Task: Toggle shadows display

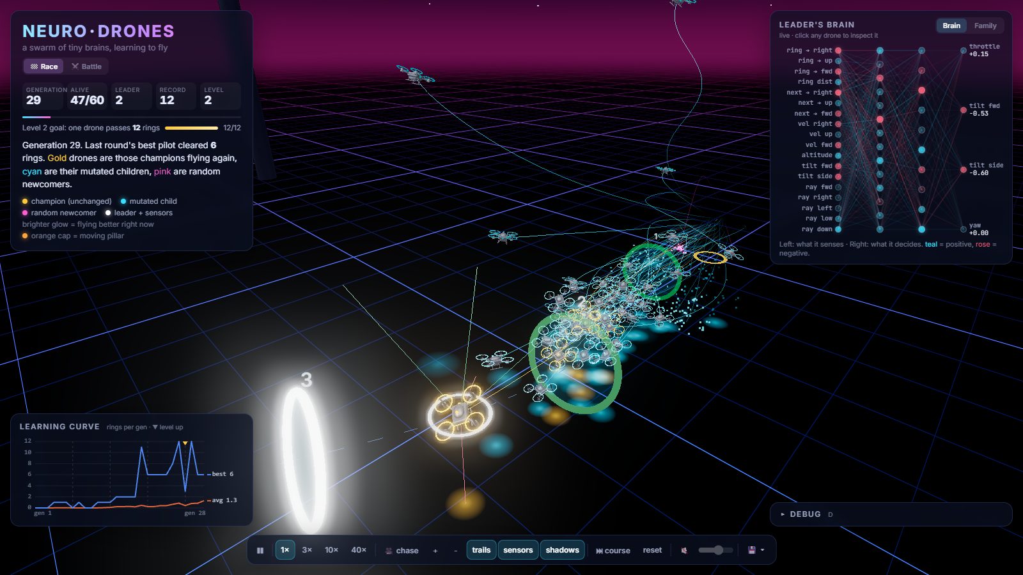Action: [563, 550]
